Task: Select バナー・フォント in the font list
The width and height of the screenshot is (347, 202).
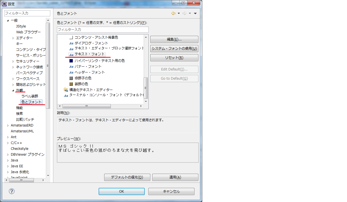Action: [x=88, y=67]
